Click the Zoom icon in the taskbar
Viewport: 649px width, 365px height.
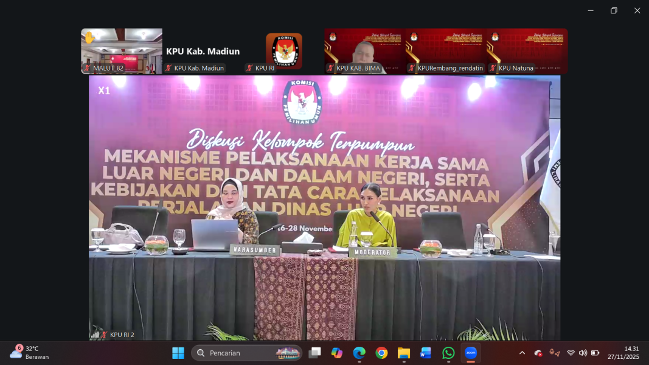tap(471, 353)
